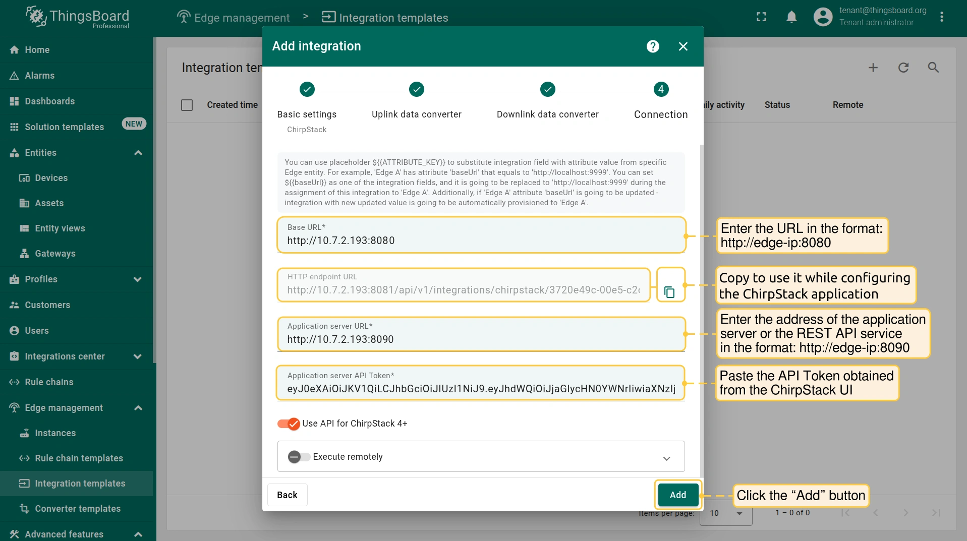The image size is (967, 541).
Task: Open the three-dot user menu
Action: click(941, 17)
